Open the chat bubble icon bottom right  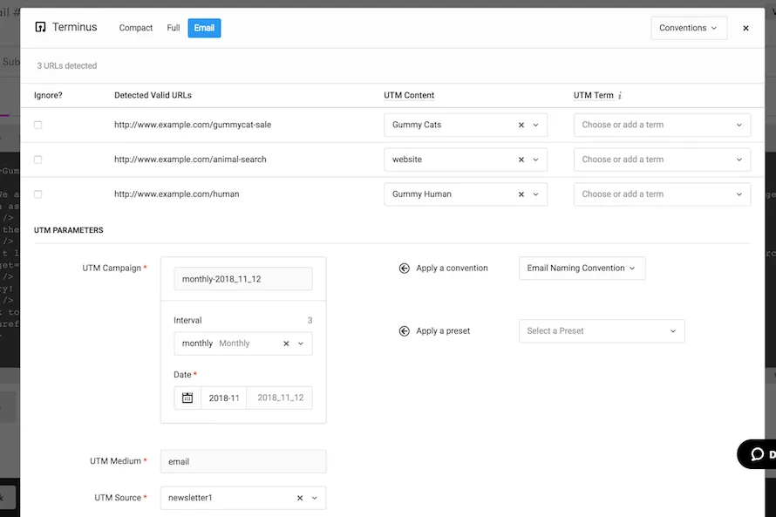click(x=757, y=454)
